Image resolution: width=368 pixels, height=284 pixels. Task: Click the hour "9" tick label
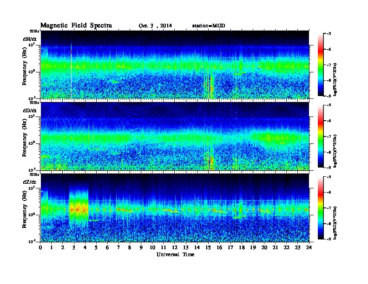tap(141, 248)
